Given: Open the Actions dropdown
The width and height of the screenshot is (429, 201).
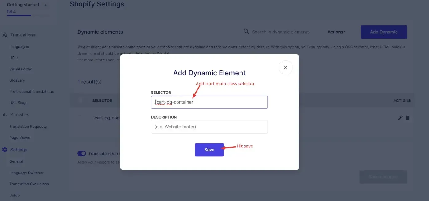Looking at the screenshot, I should point(337,32).
